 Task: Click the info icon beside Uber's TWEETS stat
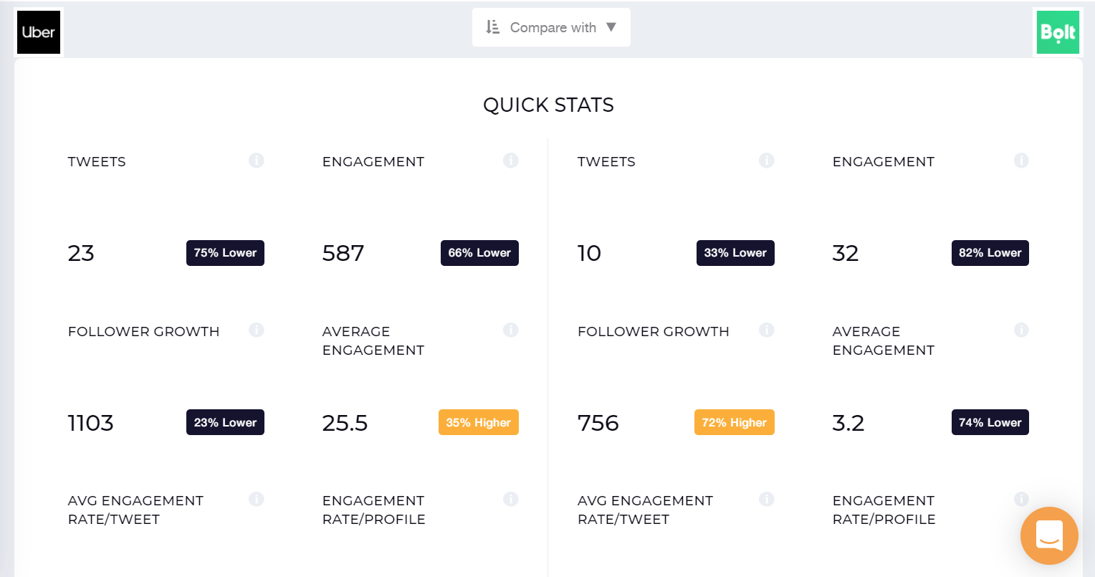(257, 161)
